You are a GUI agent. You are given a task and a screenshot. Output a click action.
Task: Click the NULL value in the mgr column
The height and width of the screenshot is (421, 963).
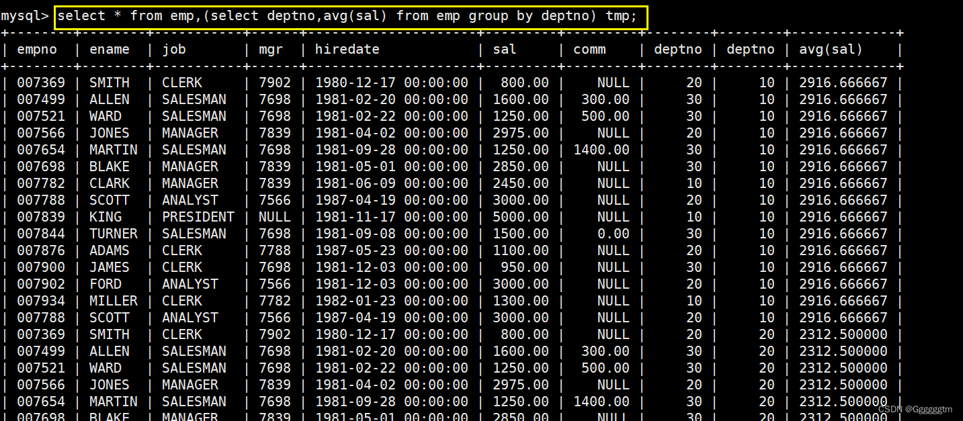[x=275, y=217]
